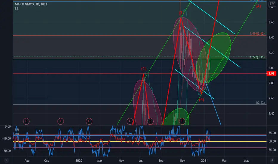
Task: Open the earnings E marker between Jul and Sep
Action: click(150, 121)
